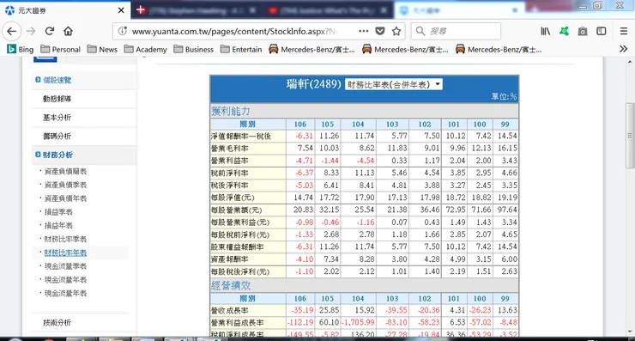Screen dimensions: 635x341
Task: Reload the current page
Action: (50, 31)
